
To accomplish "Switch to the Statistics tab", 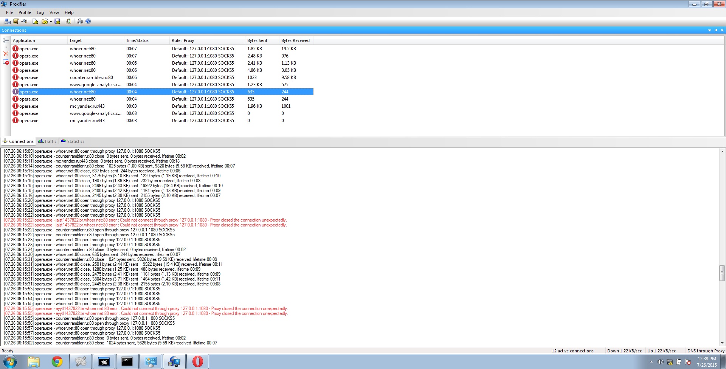I will coord(73,141).
